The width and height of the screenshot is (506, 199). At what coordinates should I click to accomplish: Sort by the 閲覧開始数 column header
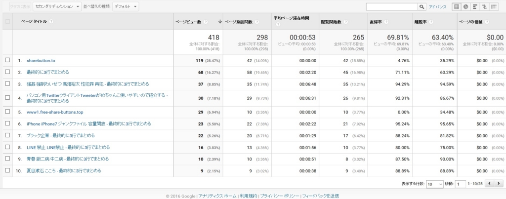(x=332, y=22)
